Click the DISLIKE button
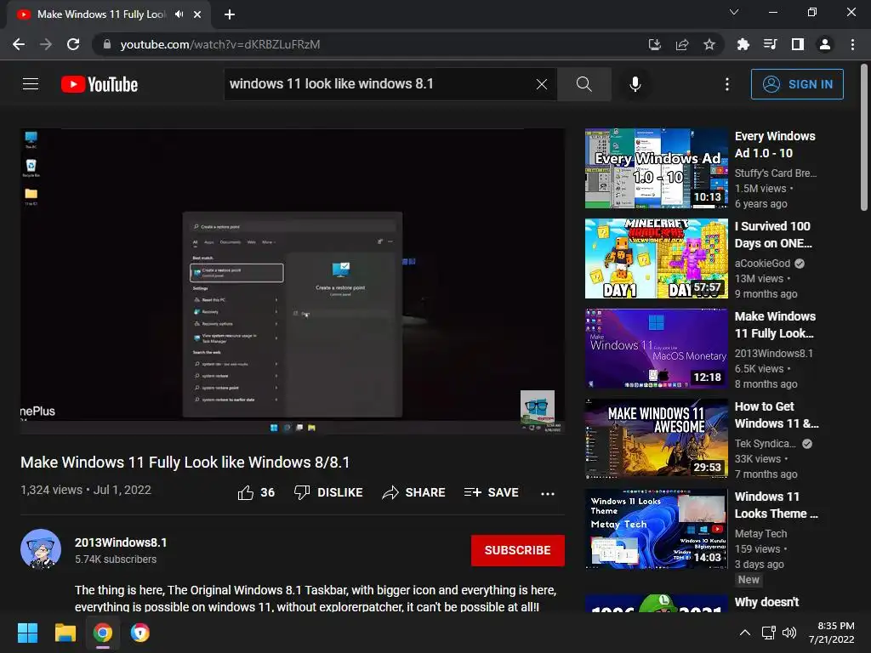 pos(328,492)
